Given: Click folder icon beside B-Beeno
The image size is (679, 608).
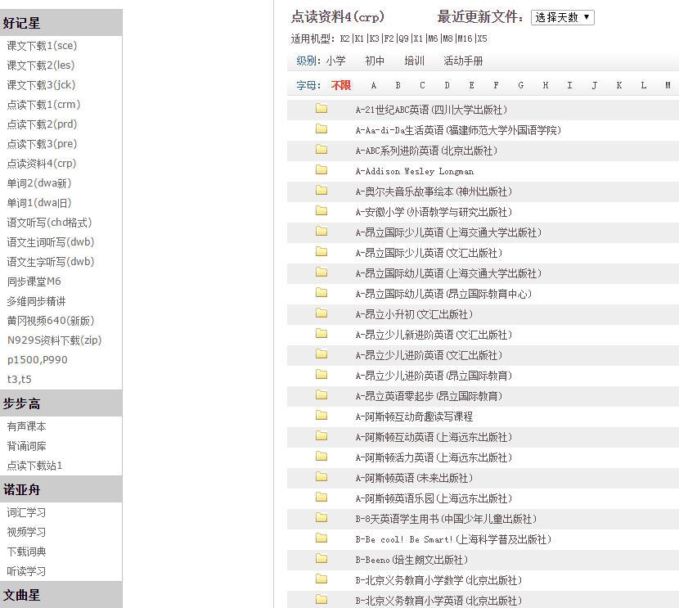Looking at the screenshot, I should [322, 559].
